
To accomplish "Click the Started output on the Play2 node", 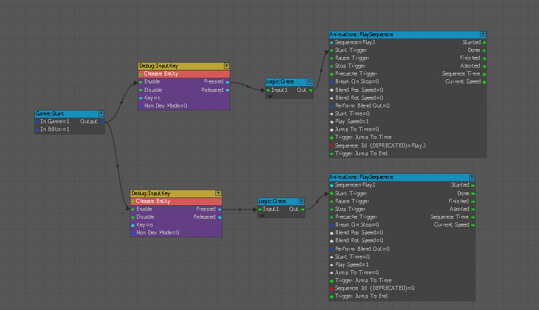I will coord(463,185).
